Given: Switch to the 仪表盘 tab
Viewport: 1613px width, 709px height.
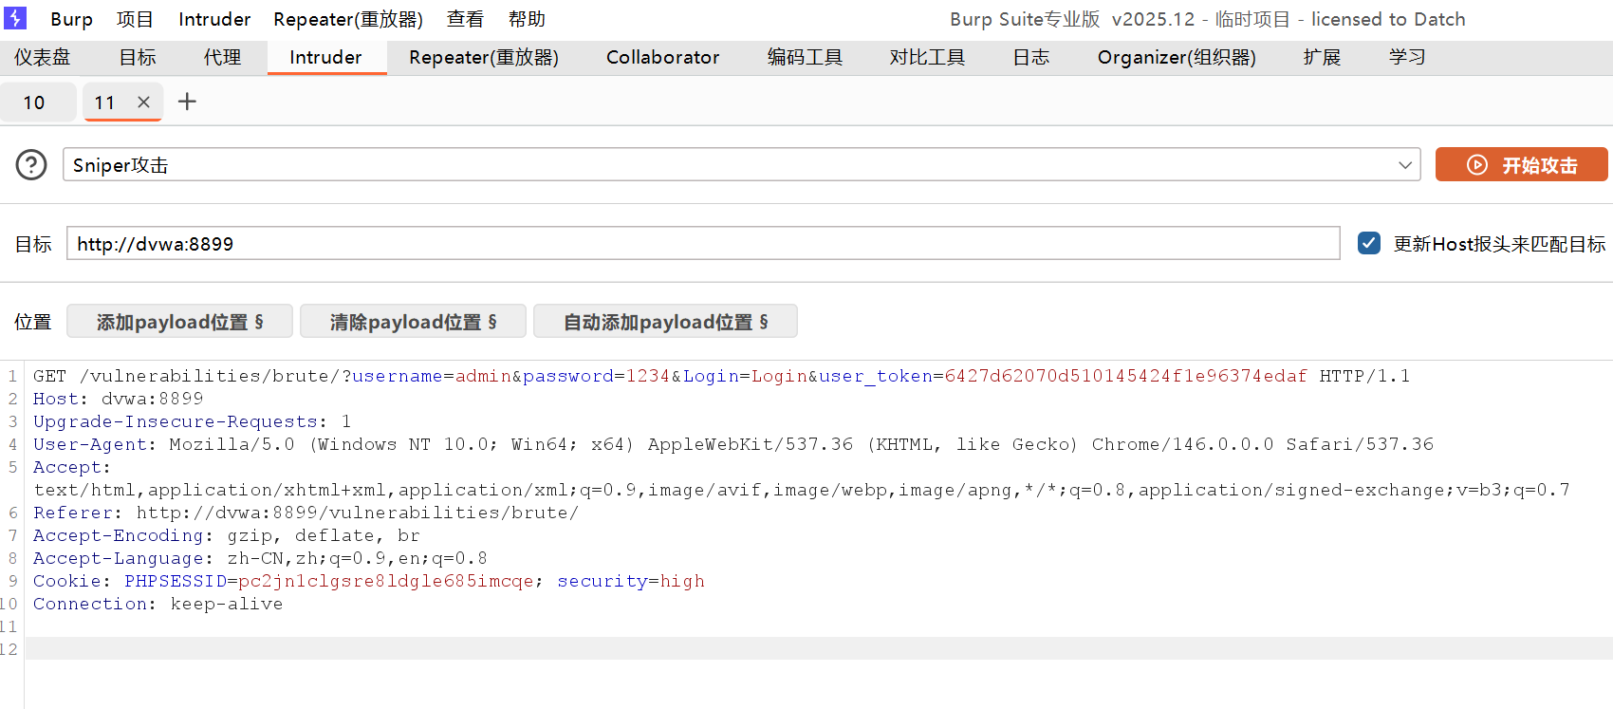Looking at the screenshot, I should (43, 57).
